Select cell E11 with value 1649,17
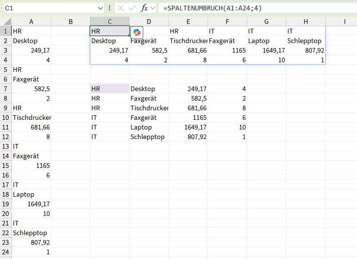Screen dimensions: 357x259 click(188, 127)
